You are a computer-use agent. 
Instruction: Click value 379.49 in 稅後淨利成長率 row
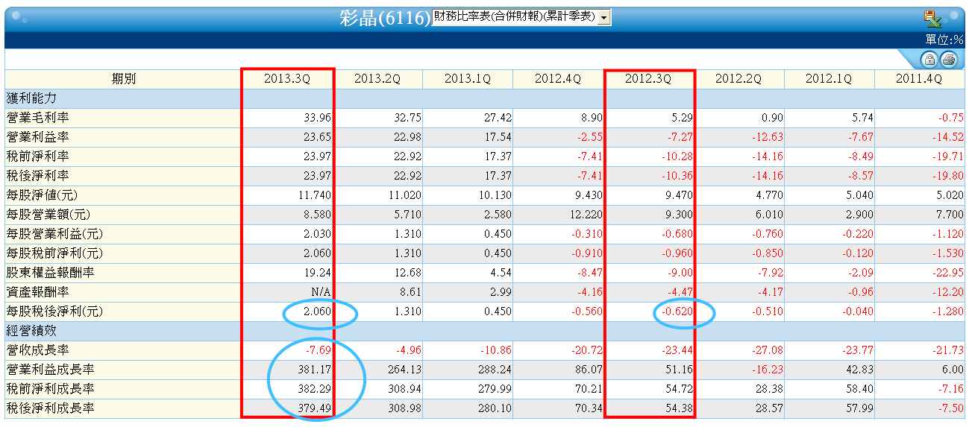tap(316, 408)
